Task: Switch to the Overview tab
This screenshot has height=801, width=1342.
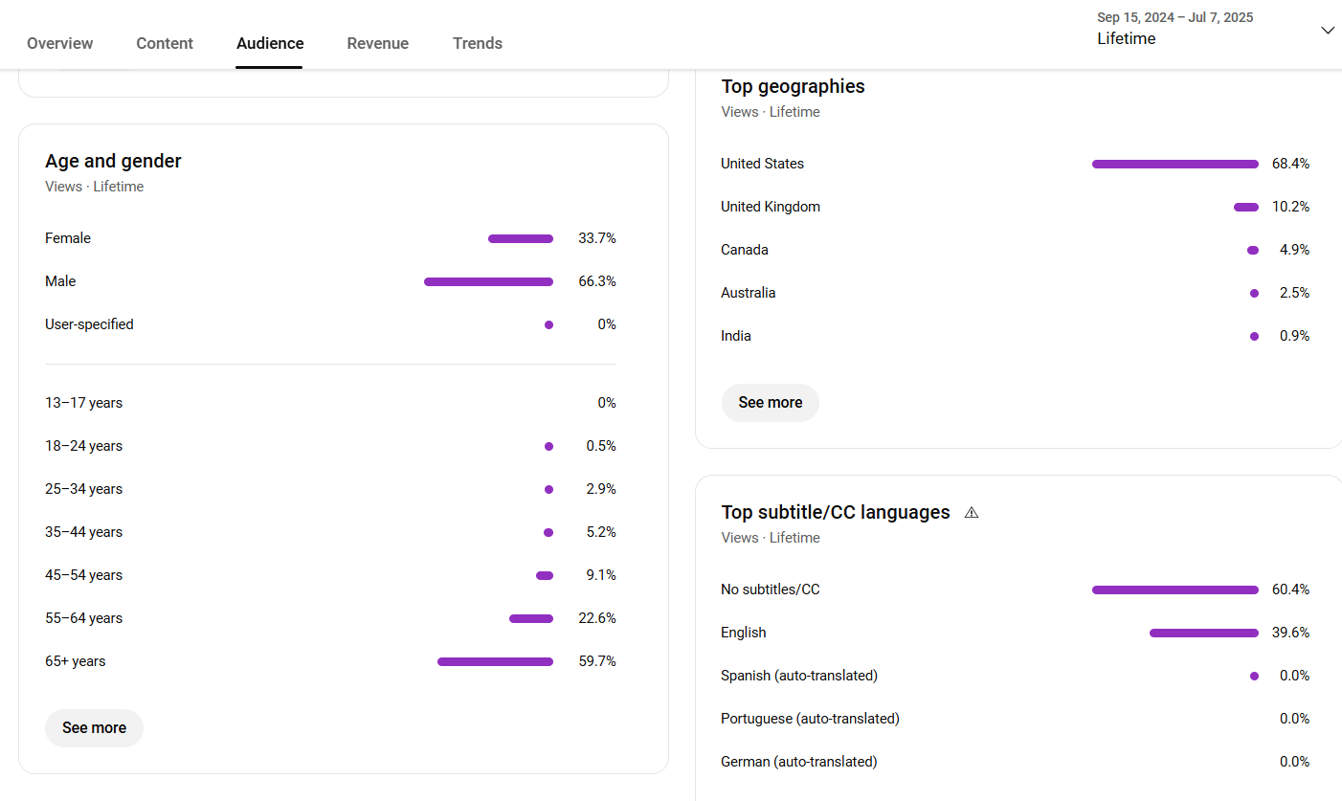Action: 60,43
